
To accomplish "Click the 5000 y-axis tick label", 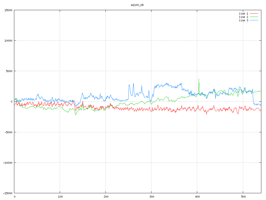I will click(9, 71).
